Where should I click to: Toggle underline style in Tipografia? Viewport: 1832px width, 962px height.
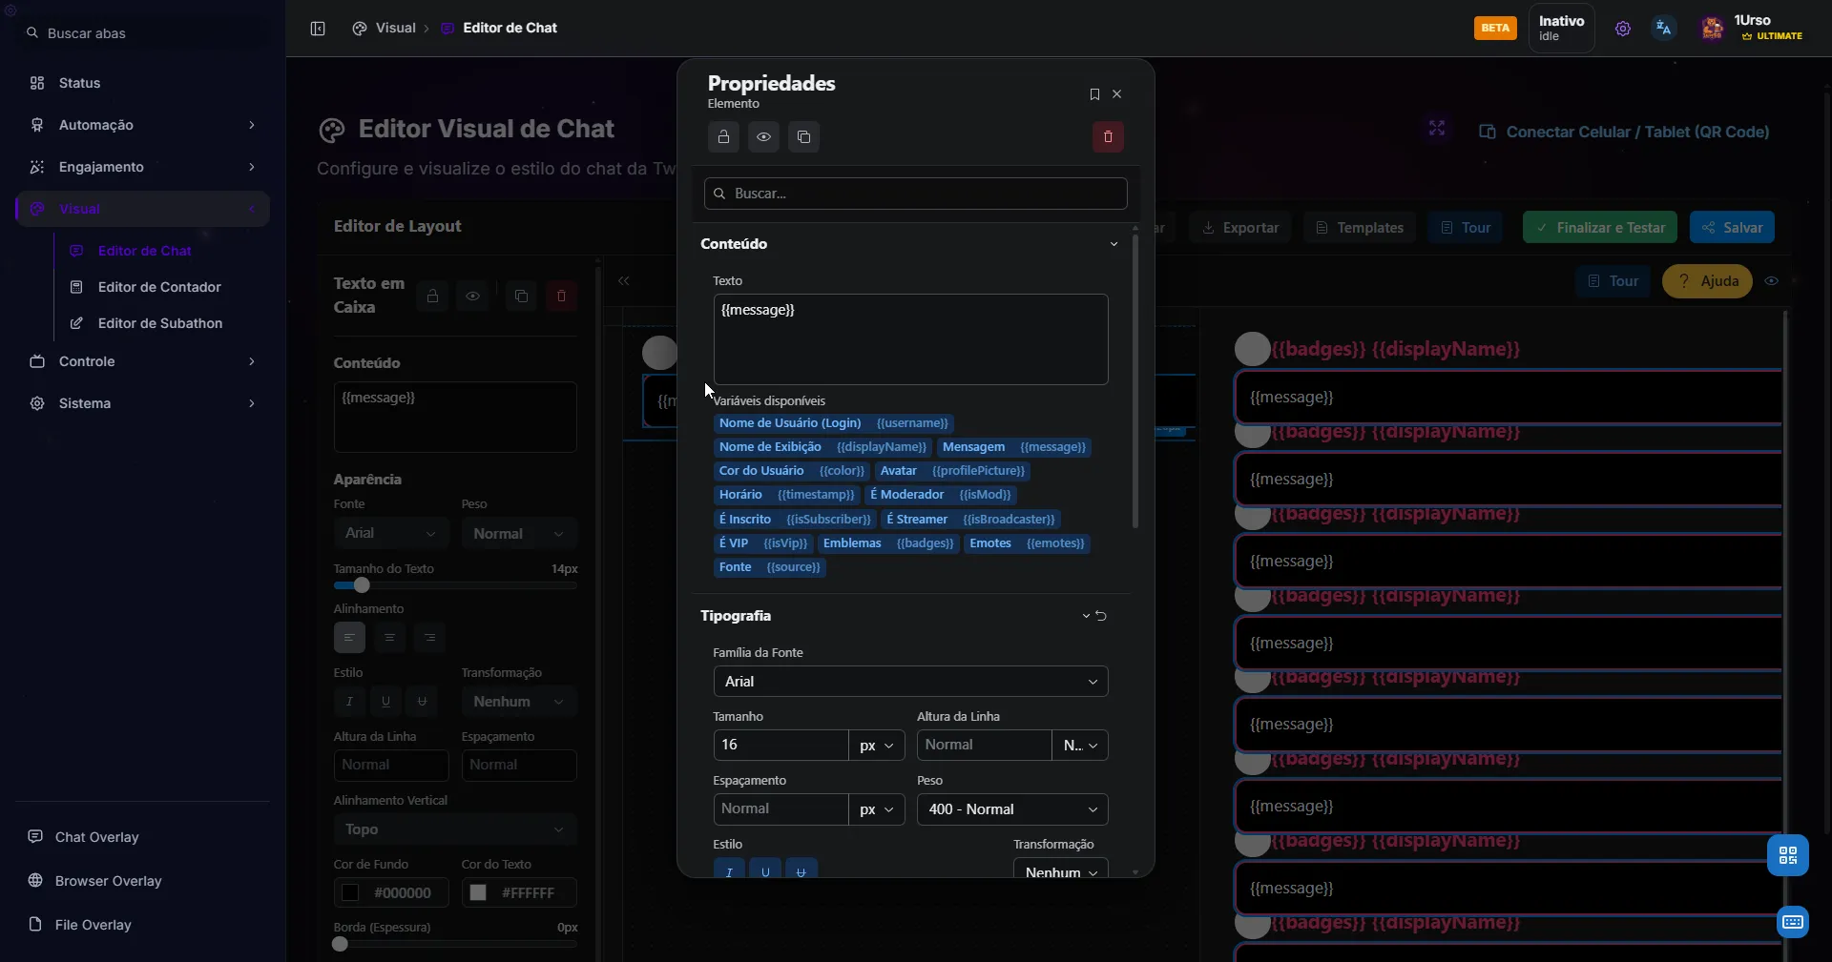tap(765, 870)
